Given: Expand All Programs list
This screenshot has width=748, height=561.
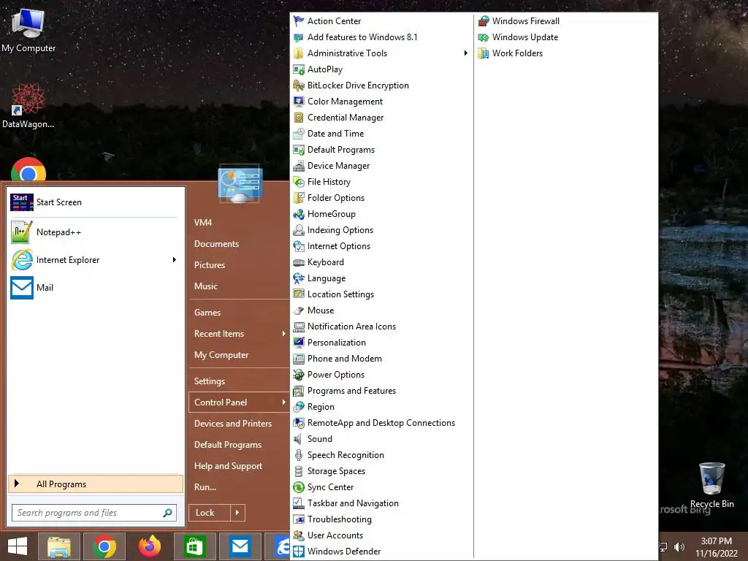Looking at the screenshot, I should 96,484.
